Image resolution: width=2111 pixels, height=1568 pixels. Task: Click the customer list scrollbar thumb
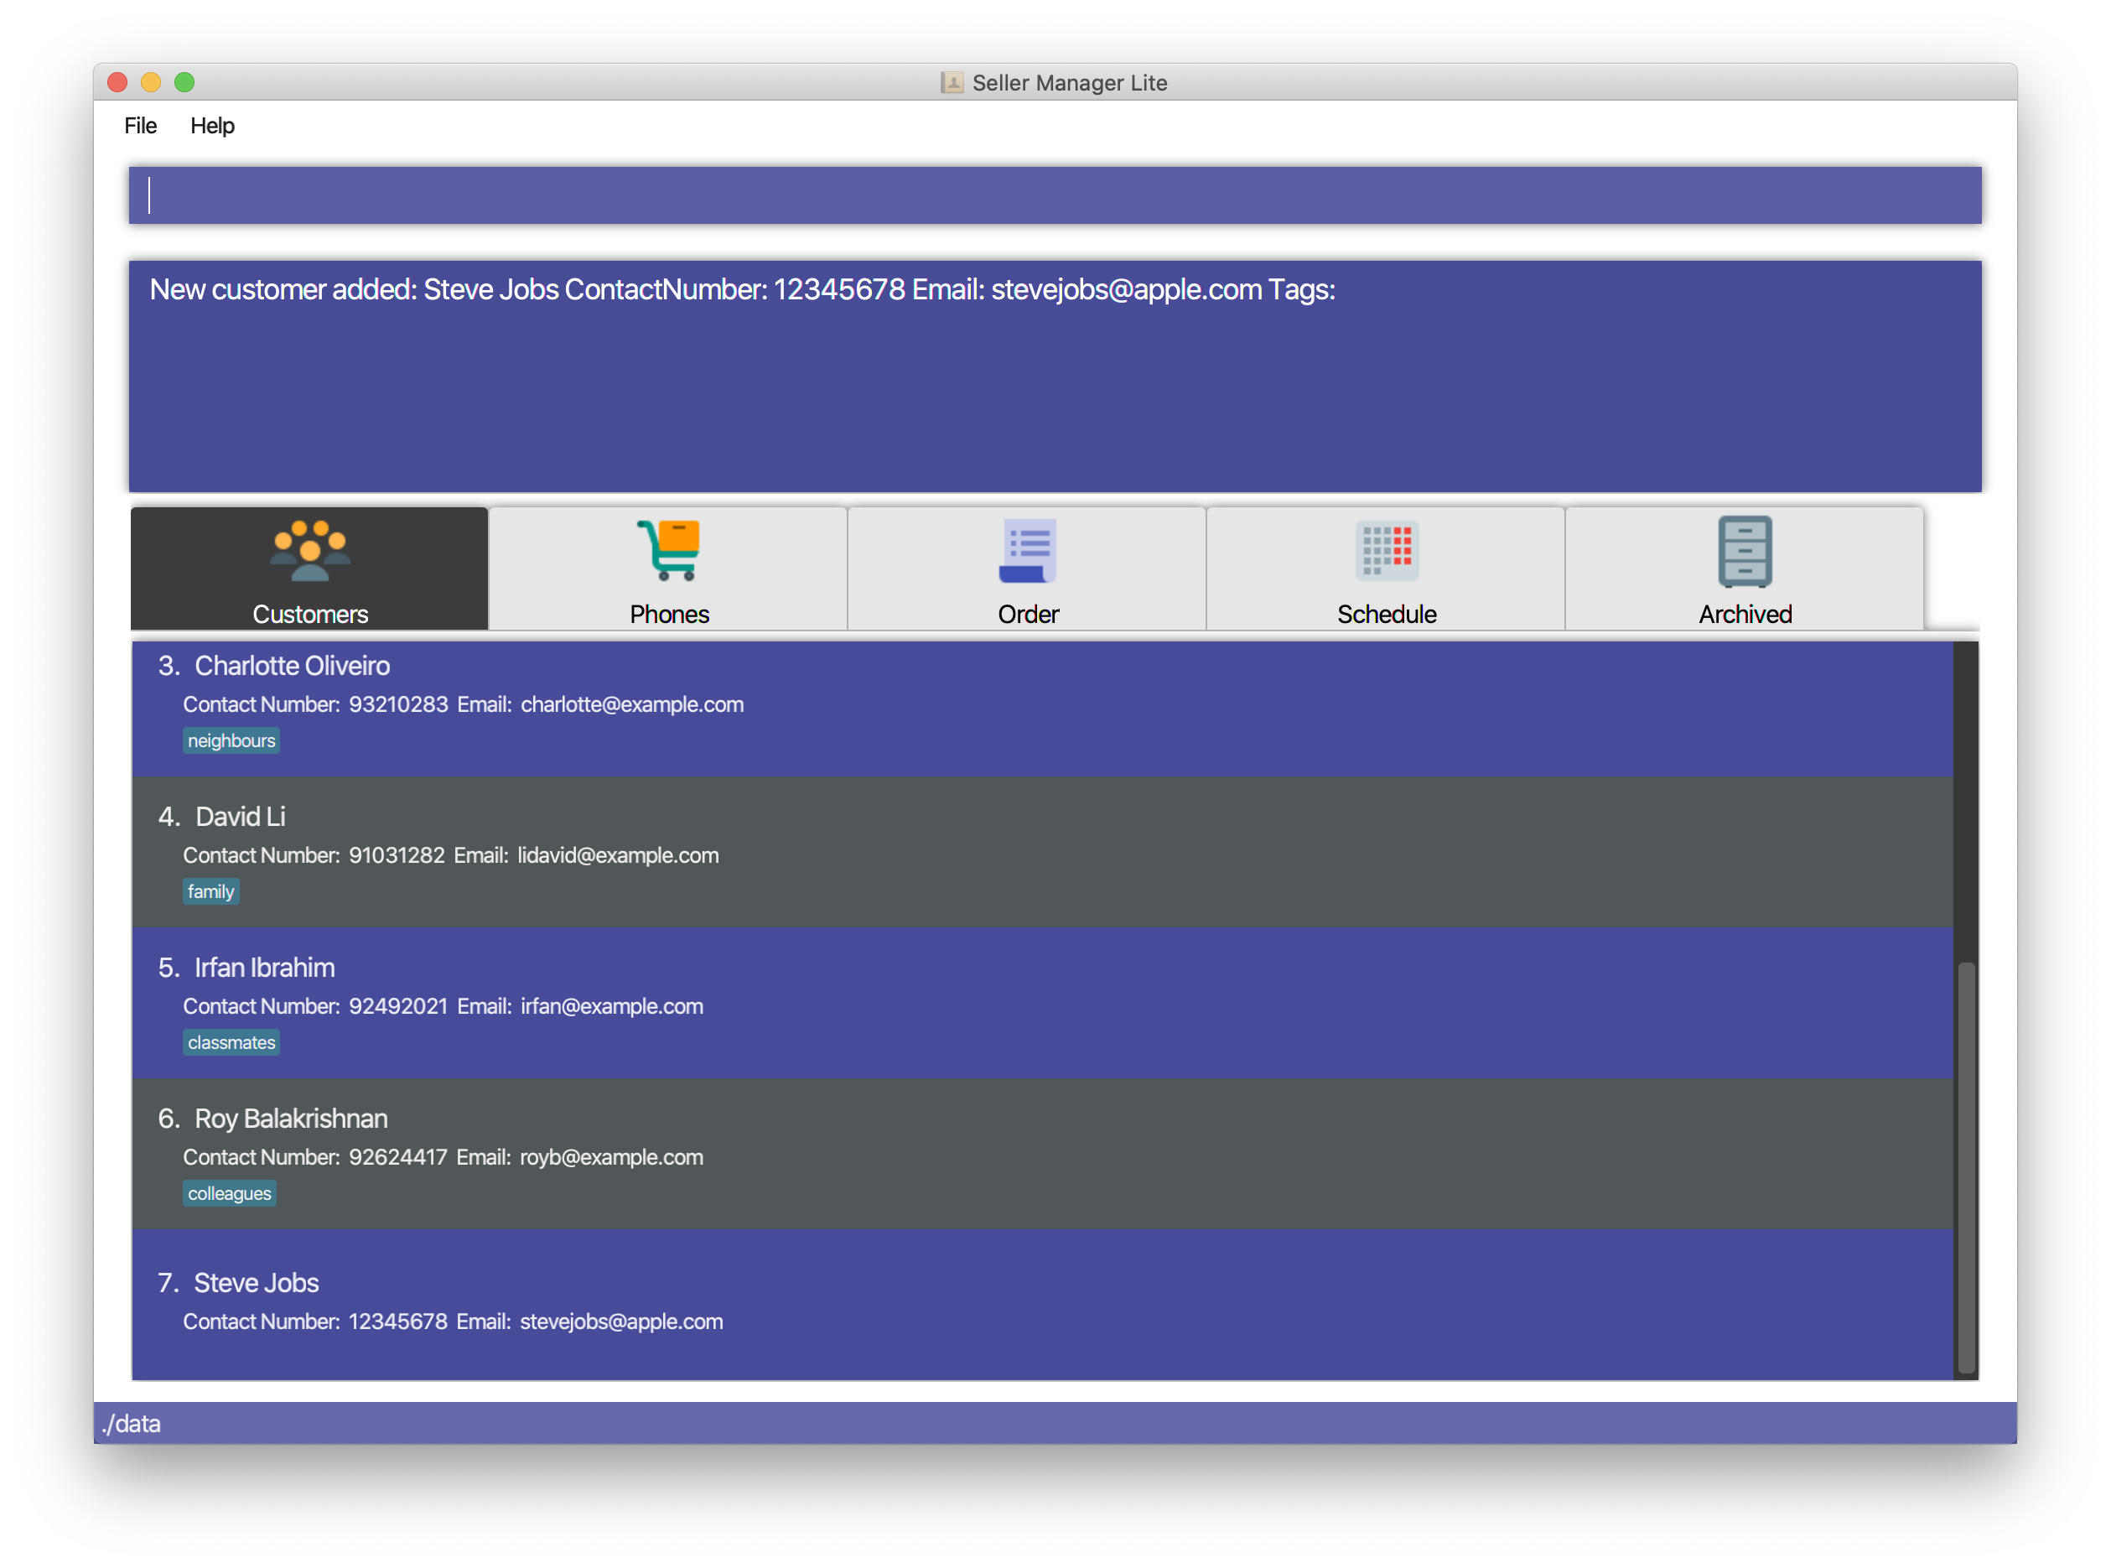pos(1966,1167)
